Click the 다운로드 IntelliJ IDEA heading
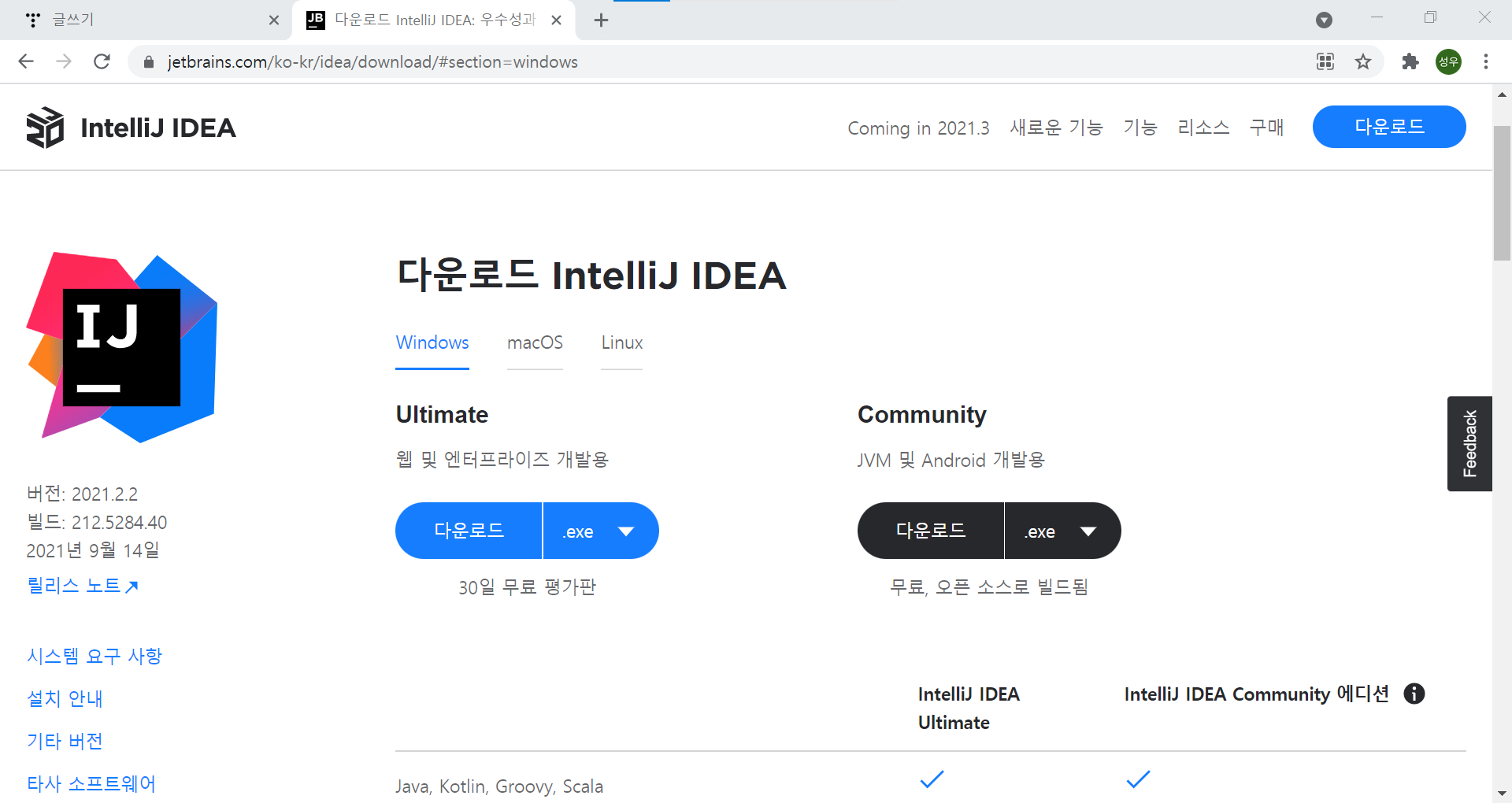Image resolution: width=1512 pixels, height=803 pixels. (x=591, y=275)
